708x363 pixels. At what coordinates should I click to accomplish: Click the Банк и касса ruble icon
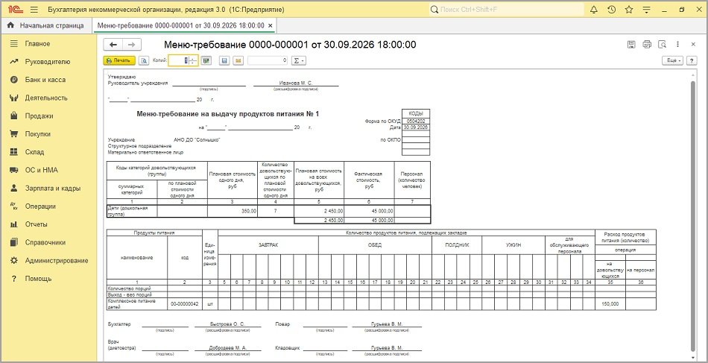(x=14, y=80)
